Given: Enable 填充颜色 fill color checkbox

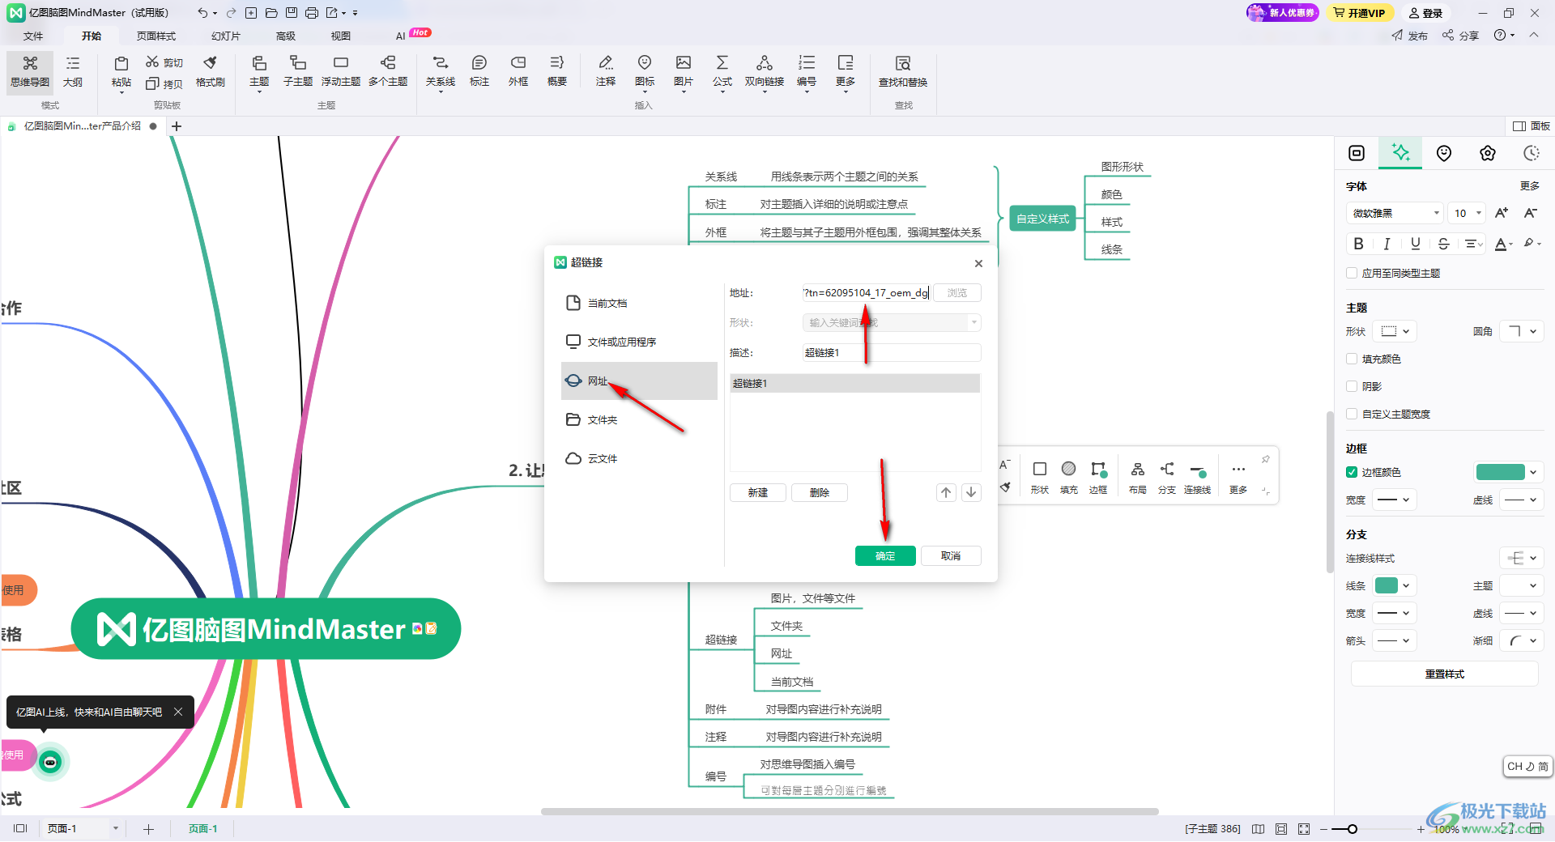Looking at the screenshot, I should [x=1352, y=359].
